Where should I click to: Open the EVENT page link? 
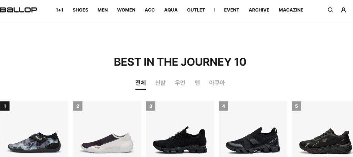232,10
